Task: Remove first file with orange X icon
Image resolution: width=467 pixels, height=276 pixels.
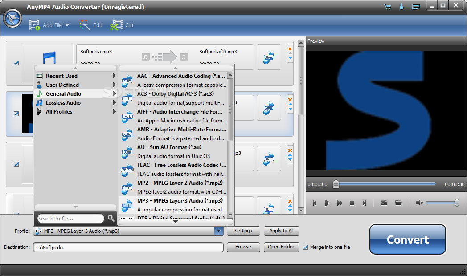Action: (x=290, y=49)
